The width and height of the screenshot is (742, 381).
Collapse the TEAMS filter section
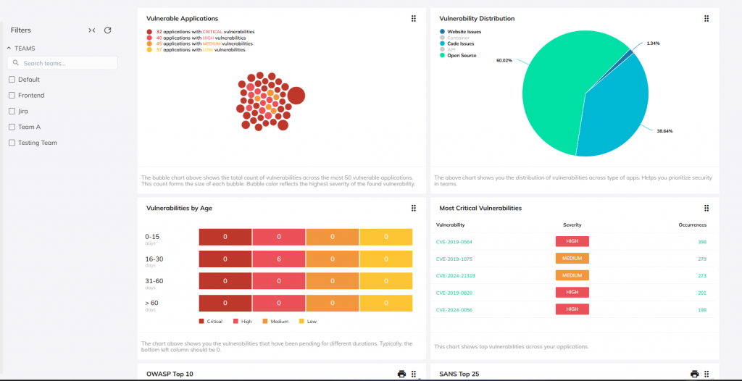(9, 49)
